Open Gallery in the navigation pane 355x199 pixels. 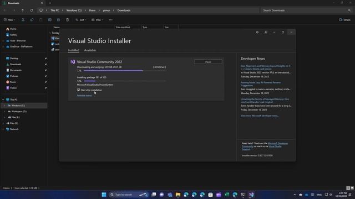(13, 35)
